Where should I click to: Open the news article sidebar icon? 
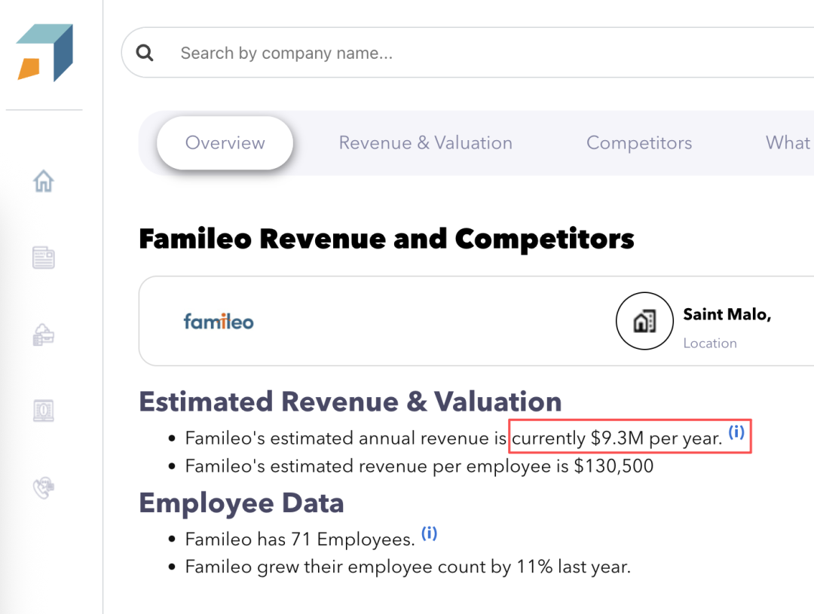[x=44, y=258]
